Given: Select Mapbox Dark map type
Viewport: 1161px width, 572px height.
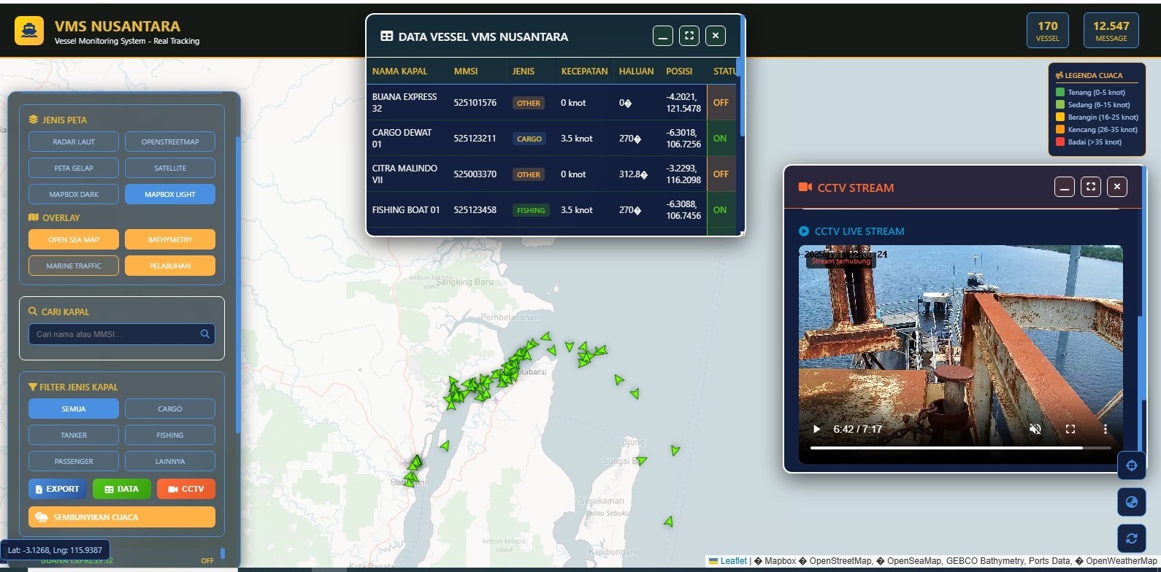Looking at the screenshot, I should (x=74, y=194).
